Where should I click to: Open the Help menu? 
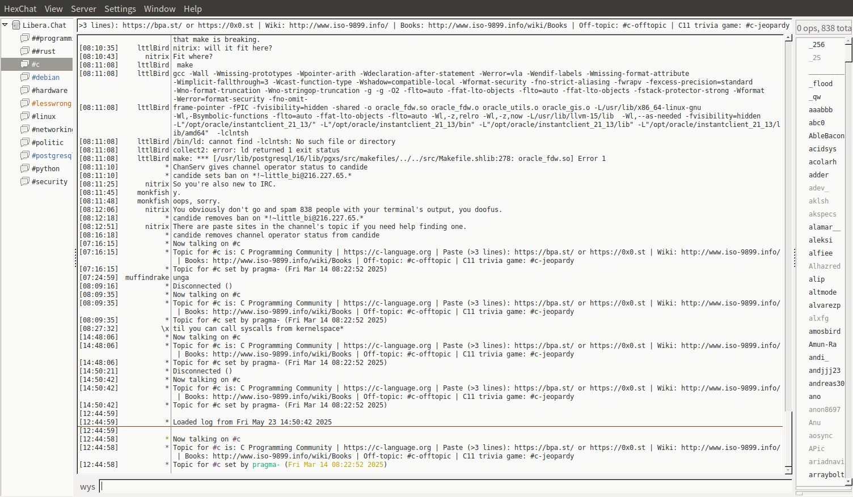click(193, 9)
